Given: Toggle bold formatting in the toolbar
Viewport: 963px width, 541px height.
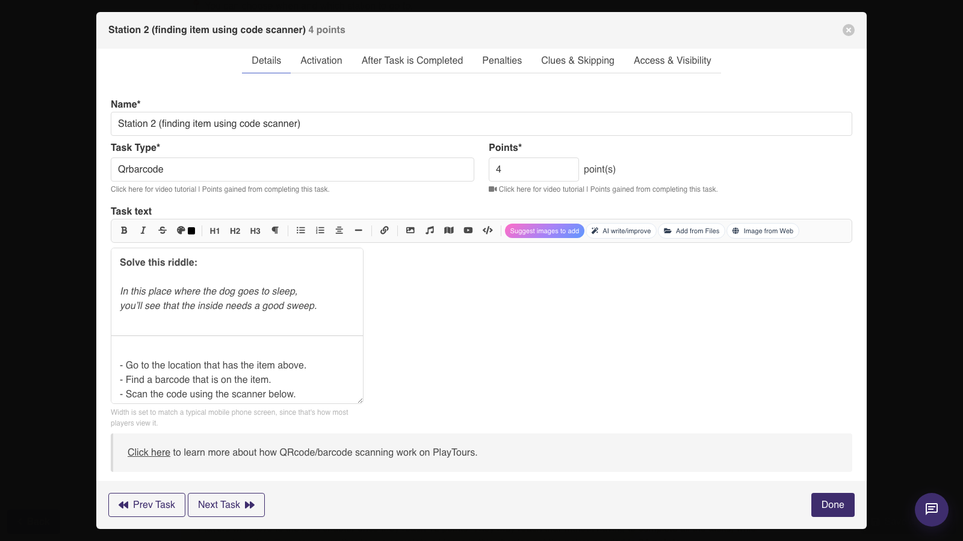Looking at the screenshot, I should click(124, 230).
